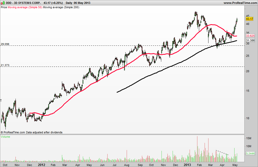Click the May label at the far right of axis
Viewport: 258px width, 167px height.
pos(235,165)
